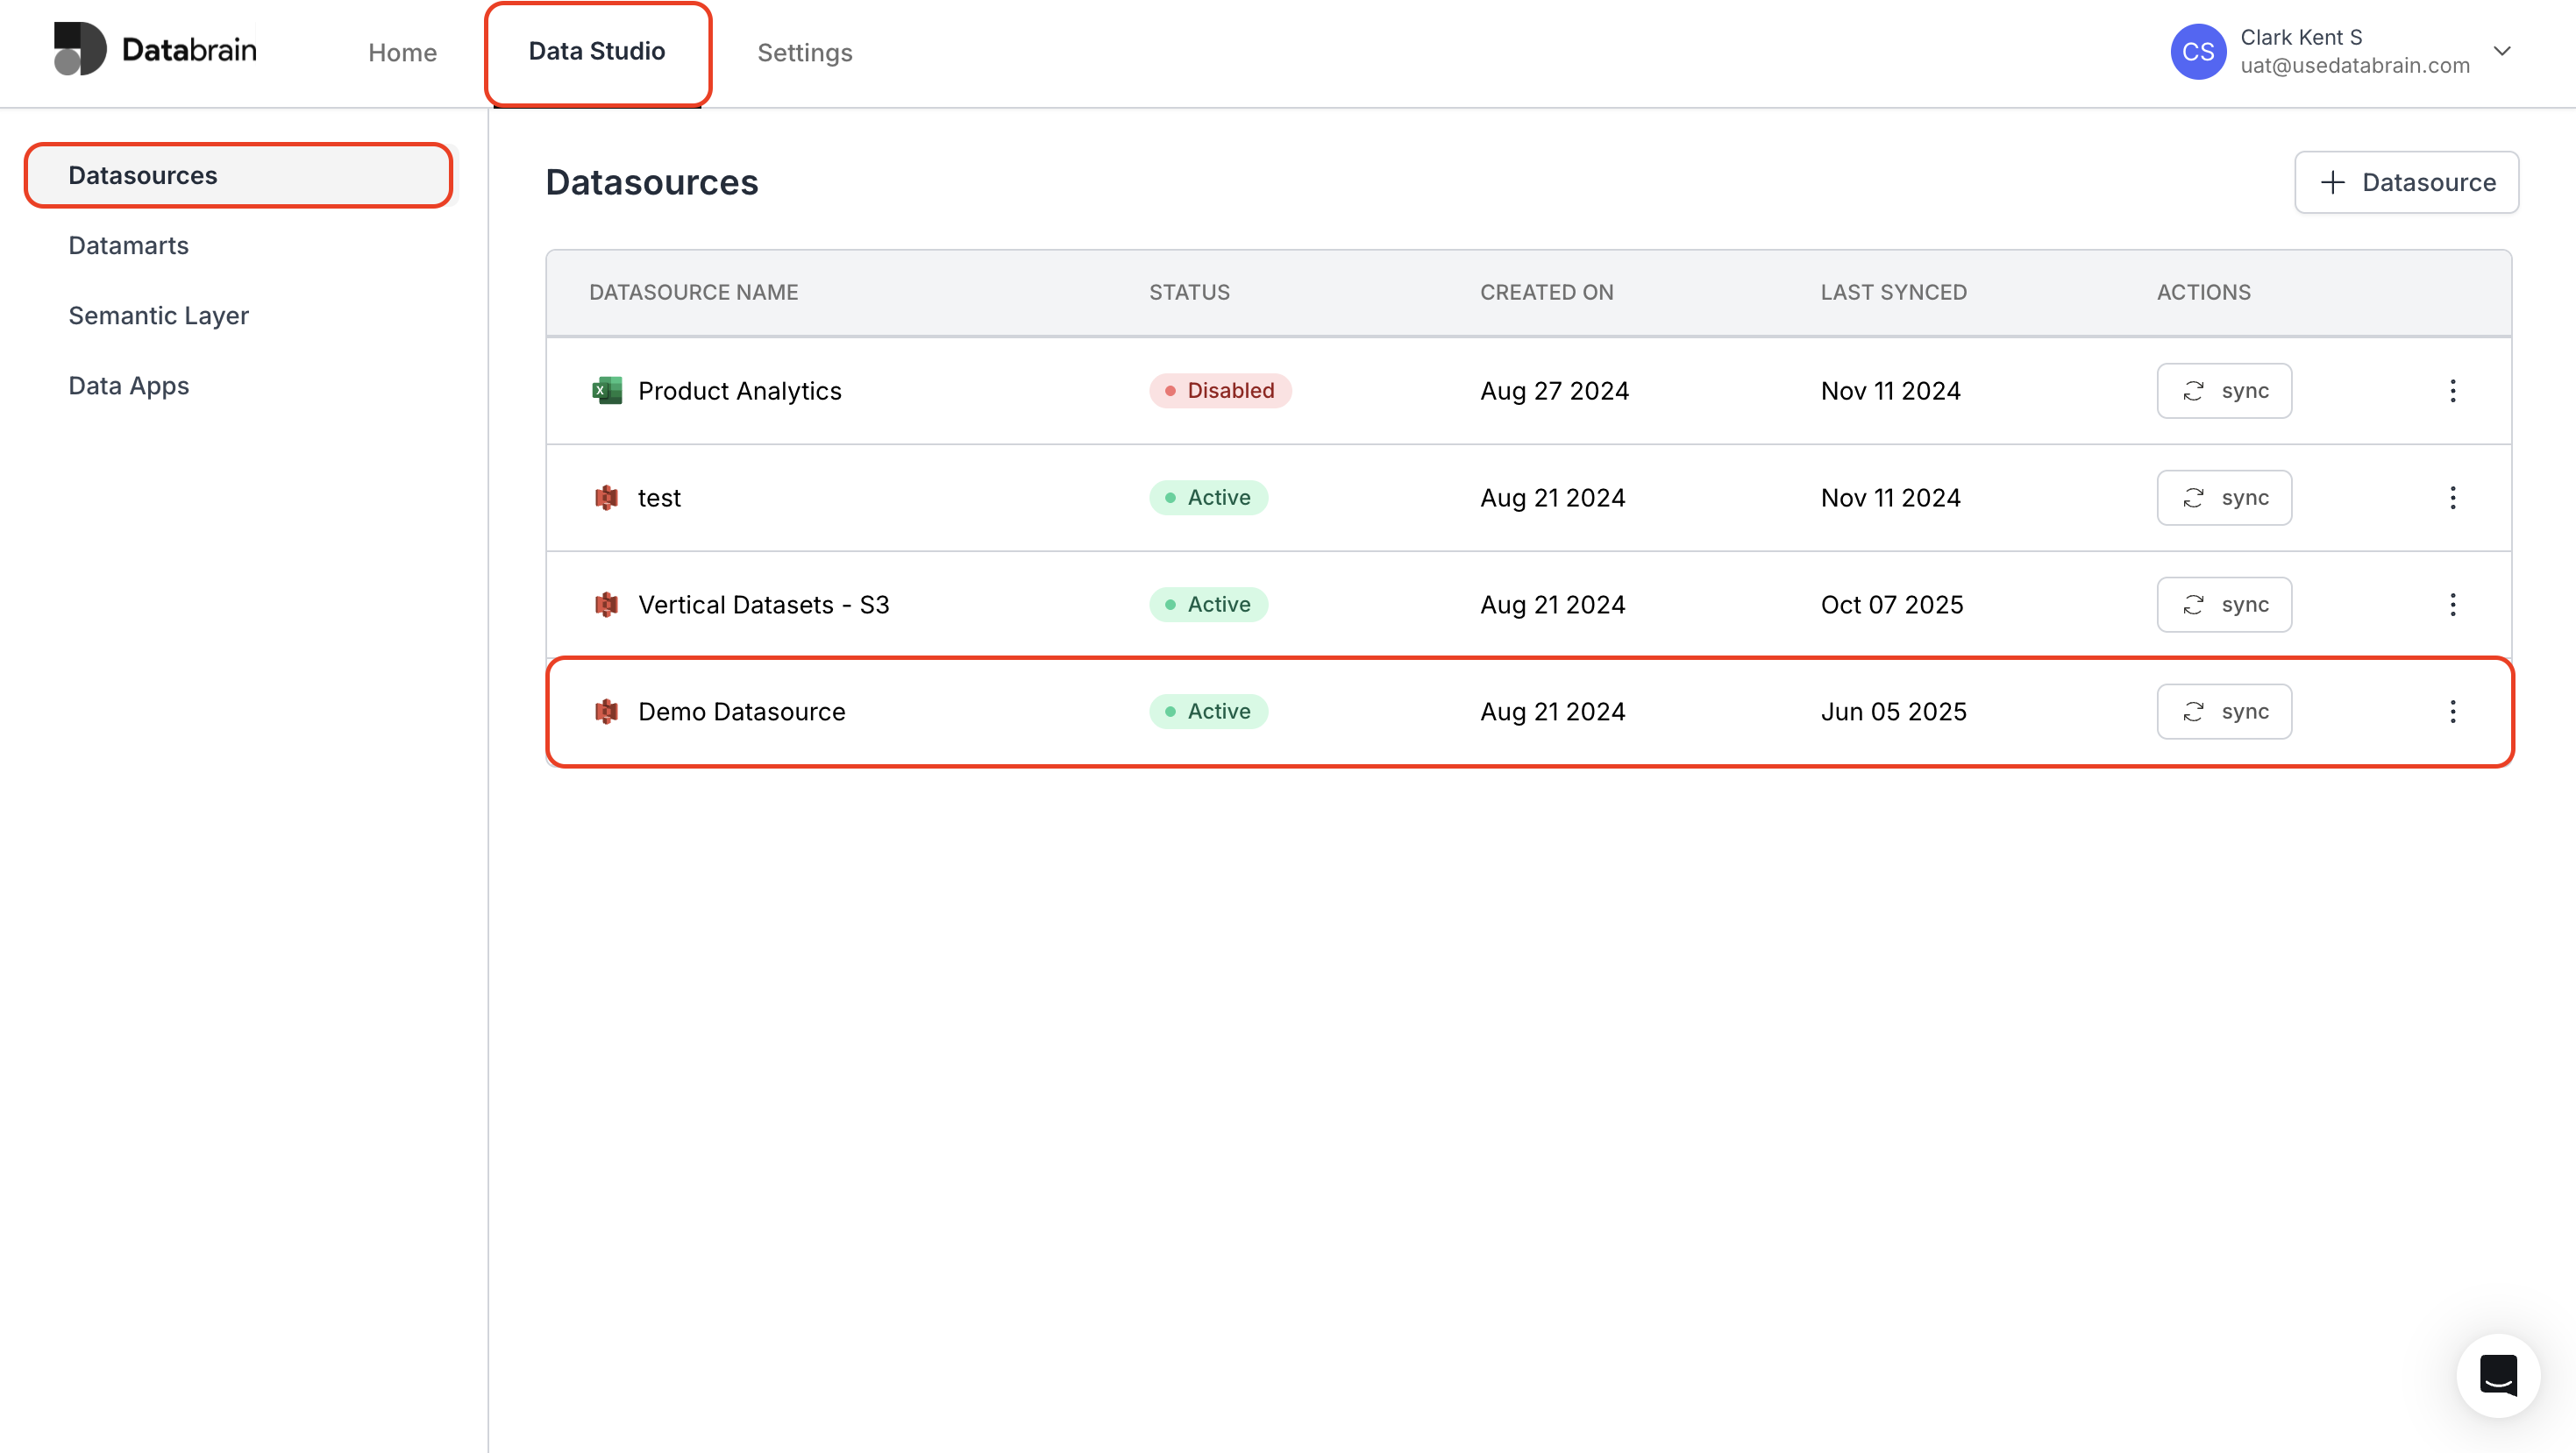
Task: Click the CS user avatar
Action: 2197,52
